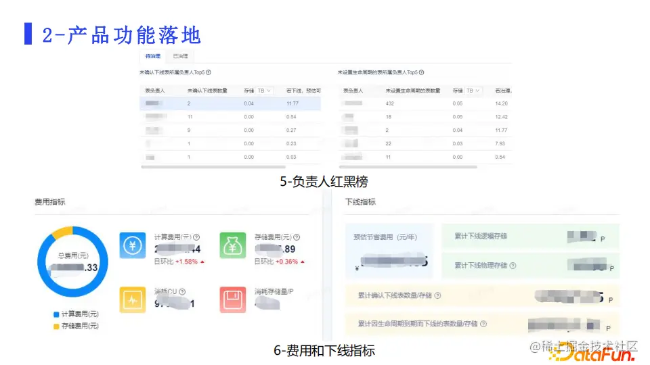Click help icon next to 累计因生命周期到期而下线的表数量/存储
The height and width of the screenshot is (365, 650).
click(x=483, y=324)
